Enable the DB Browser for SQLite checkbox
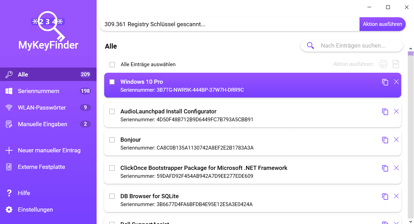Image resolution: width=414 pixels, height=224 pixels. click(112, 196)
